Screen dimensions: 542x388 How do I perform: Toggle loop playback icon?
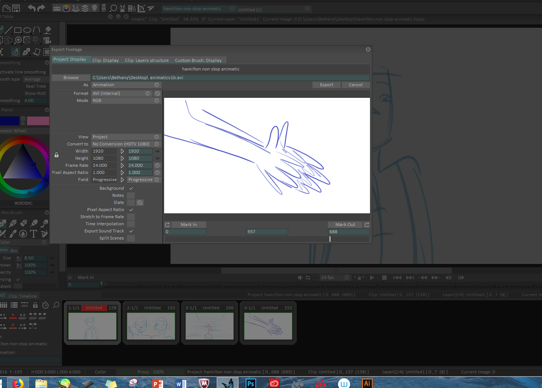(308, 277)
